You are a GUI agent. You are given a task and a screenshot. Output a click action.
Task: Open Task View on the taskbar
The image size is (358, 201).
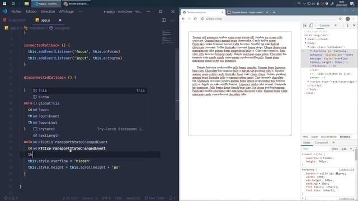(13, 4)
